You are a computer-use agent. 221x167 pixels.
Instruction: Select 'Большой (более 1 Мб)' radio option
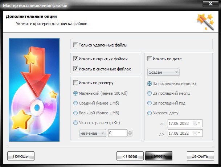pyautogui.click(x=75, y=113)
